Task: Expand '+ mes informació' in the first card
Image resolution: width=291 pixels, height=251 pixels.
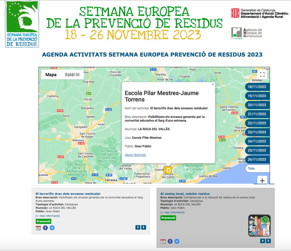Action: [47, 216]
